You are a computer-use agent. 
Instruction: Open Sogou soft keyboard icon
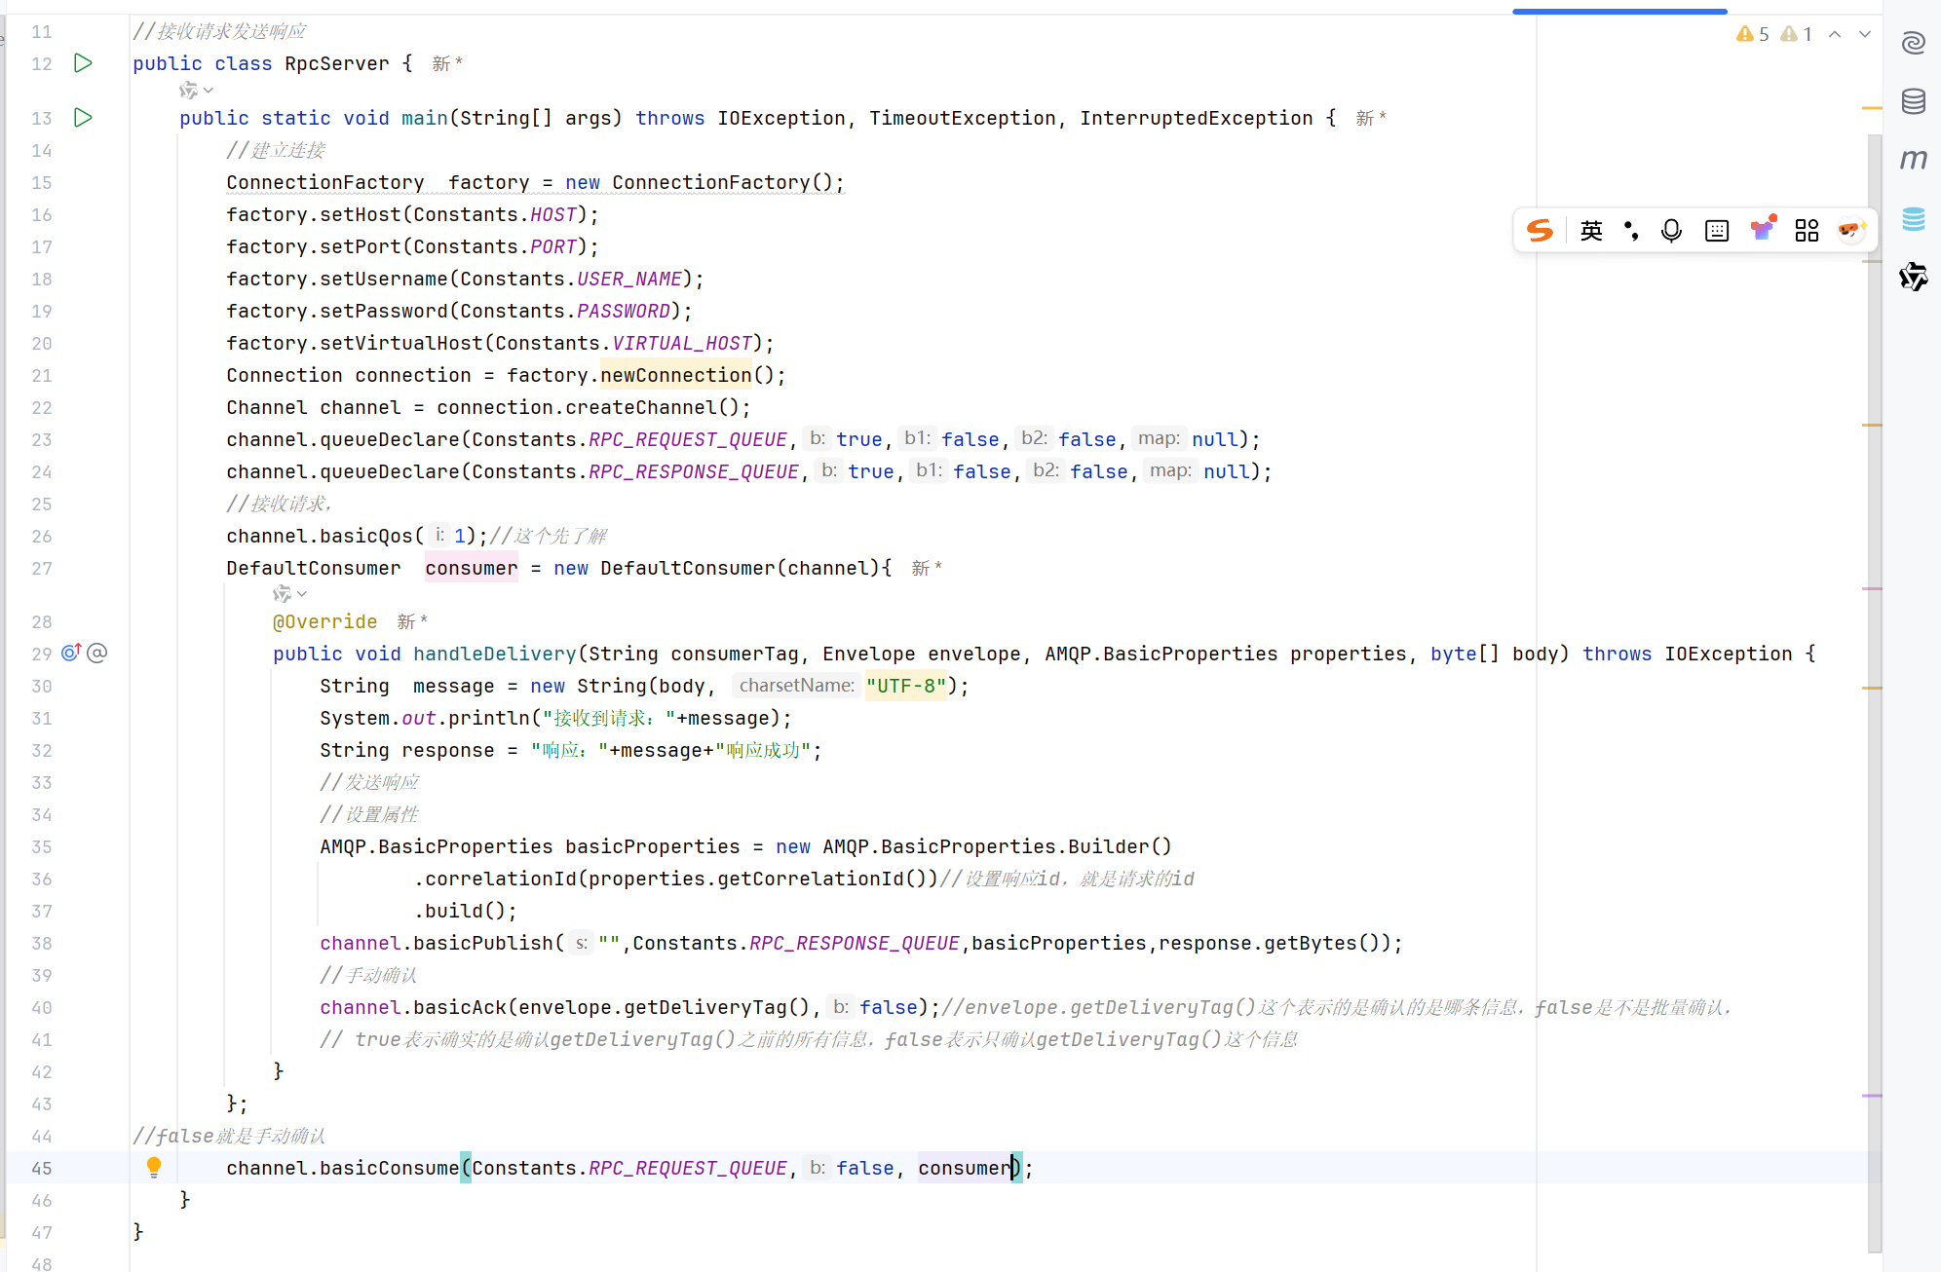tap(1717, 231)
